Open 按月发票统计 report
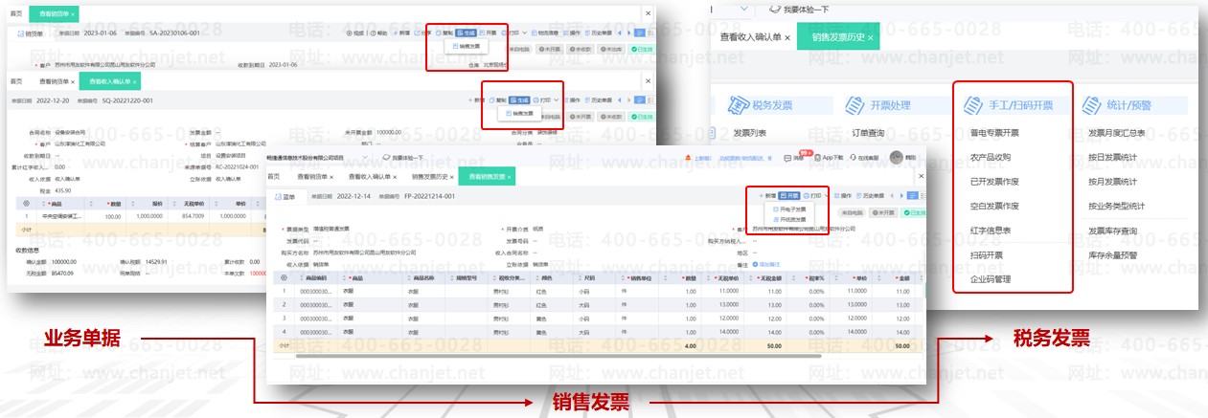Viewport: 1208px width, 418px height. pos(1112,182)
